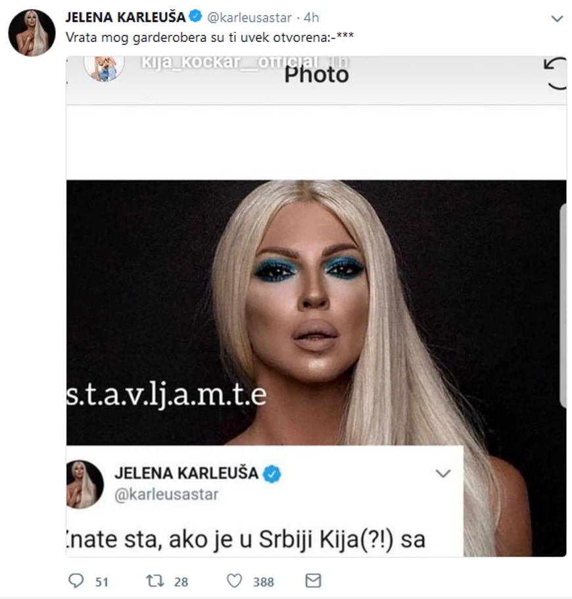Click the reply speech bubble icon
The height and width of the screenshot is (599, 572).
click(x=76, y=581)
